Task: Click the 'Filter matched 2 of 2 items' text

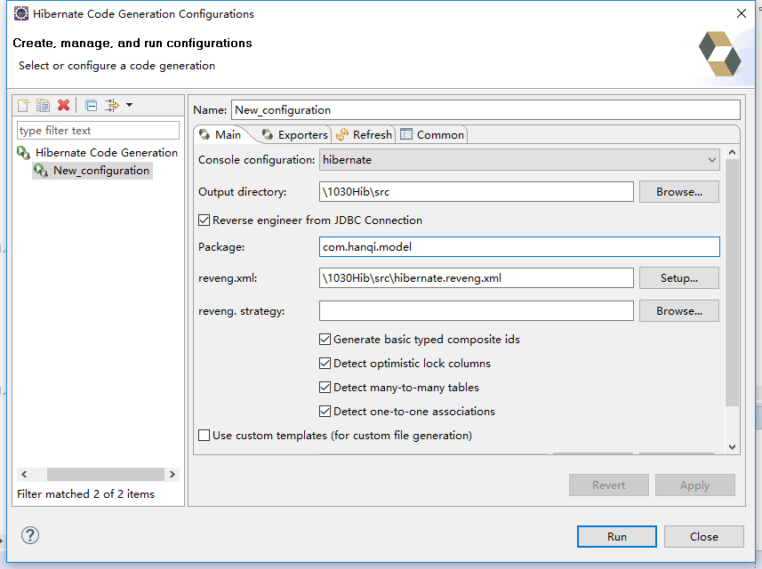Action: (85, 494)
